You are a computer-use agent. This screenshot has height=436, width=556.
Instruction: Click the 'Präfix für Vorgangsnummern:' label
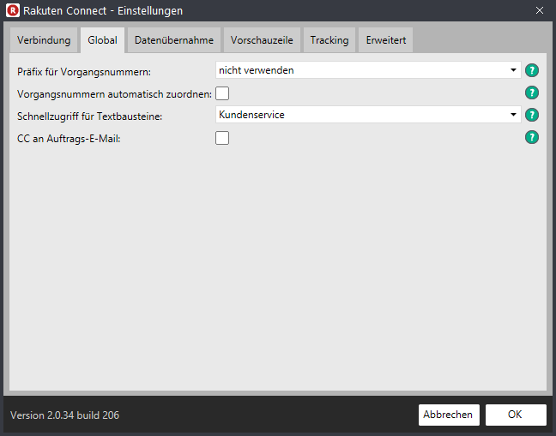click(x=84, y=72)
